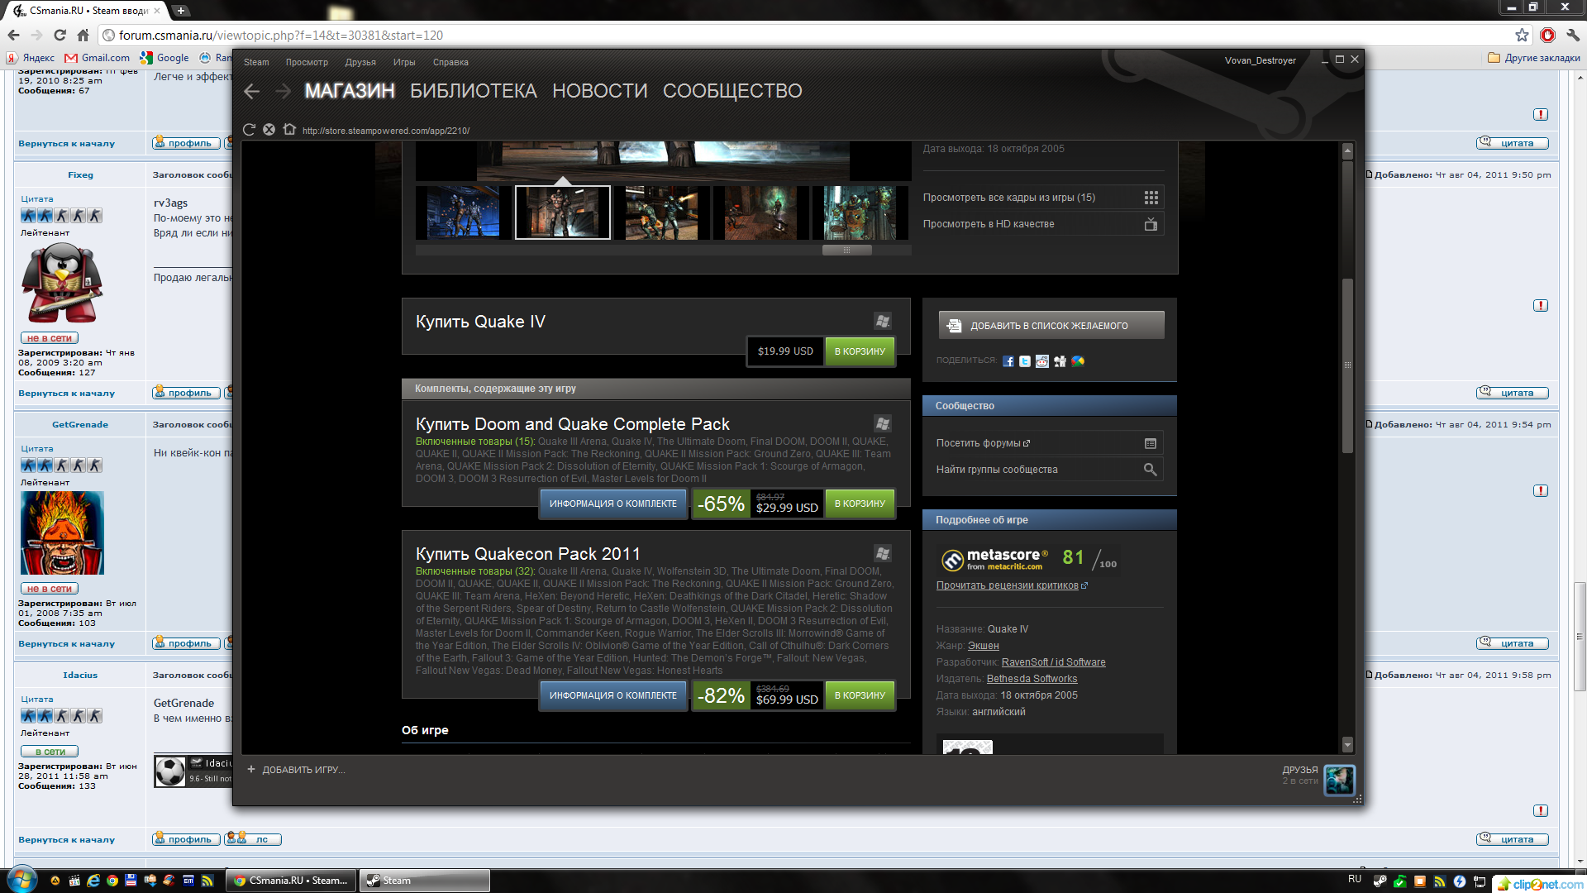Open the Vovan_Destroyer account name

click(x=1260, y=60)
